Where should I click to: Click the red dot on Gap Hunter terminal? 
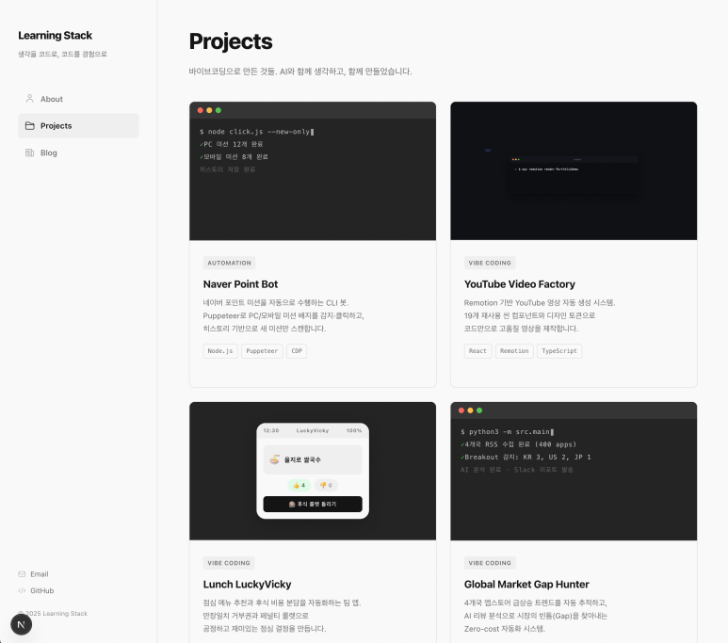click(461, 410)
